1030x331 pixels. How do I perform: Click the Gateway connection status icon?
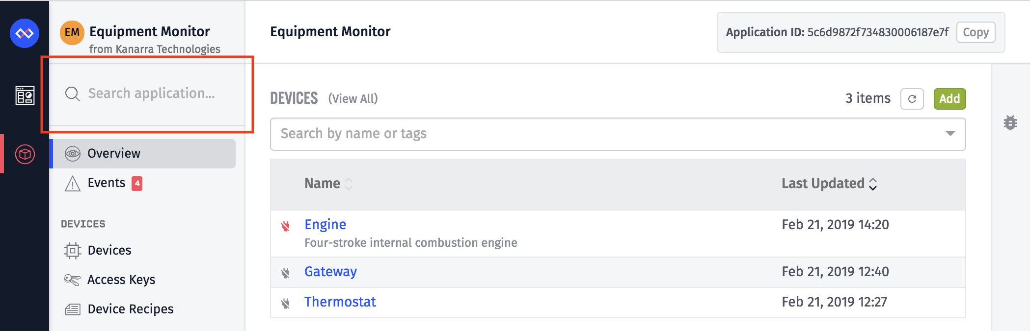(x=285, y=273)
